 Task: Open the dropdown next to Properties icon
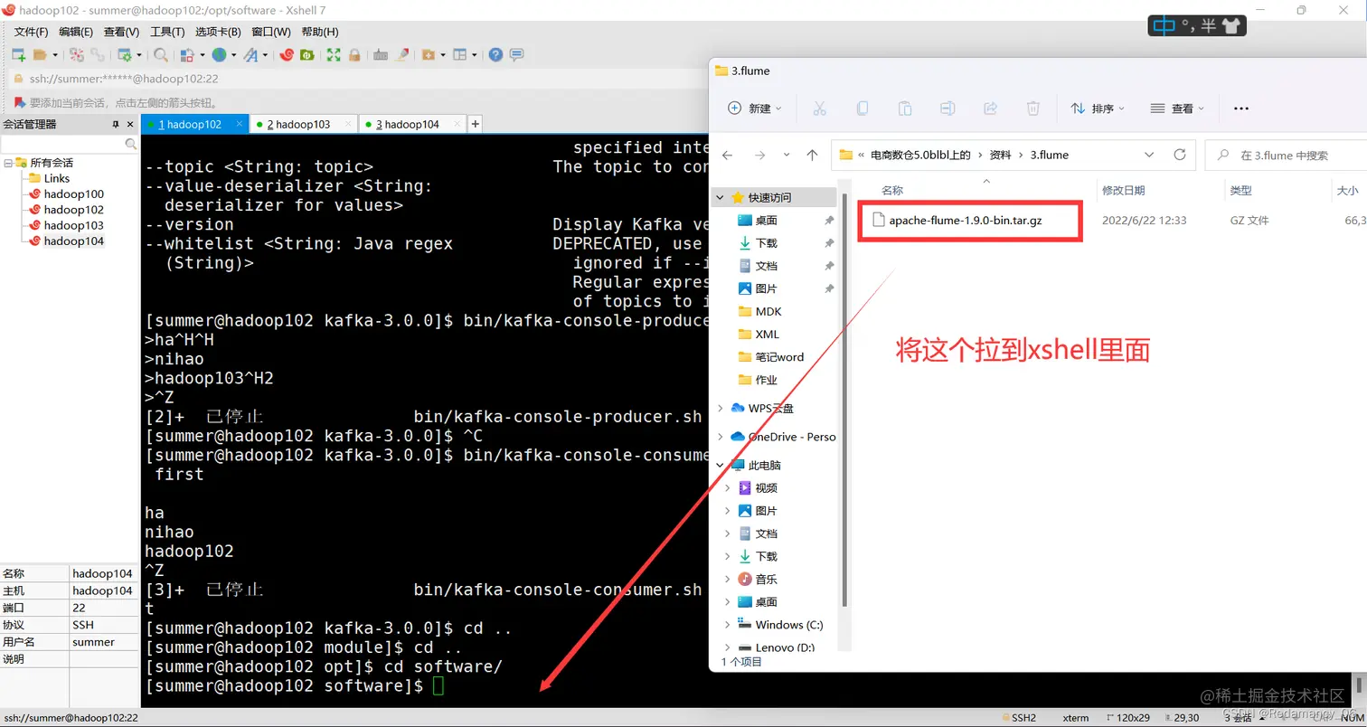click(139, 54)
